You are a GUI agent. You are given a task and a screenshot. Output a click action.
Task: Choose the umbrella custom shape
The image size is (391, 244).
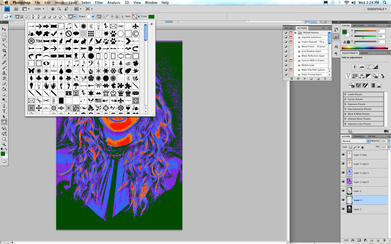(x=76, y=85)
